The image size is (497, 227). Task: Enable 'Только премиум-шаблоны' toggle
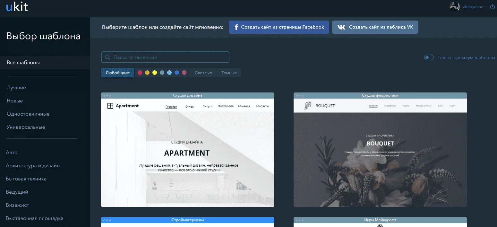coord(429,57)
